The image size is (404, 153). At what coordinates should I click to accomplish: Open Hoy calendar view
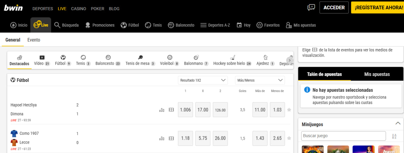coord(243,25)
